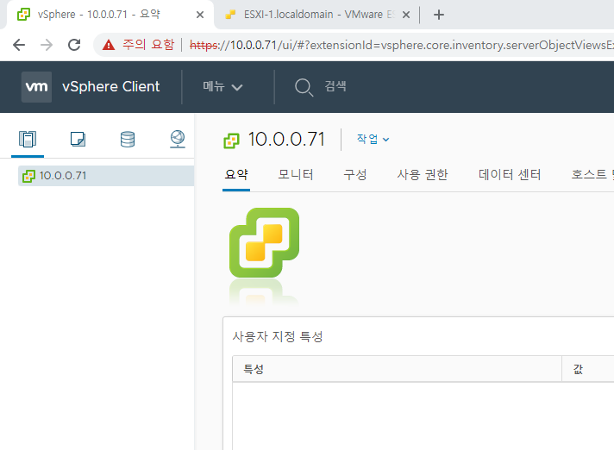Sort by the 값 column header
The width and height of the screenshot is (614, 450).
(x=588, y=369)
